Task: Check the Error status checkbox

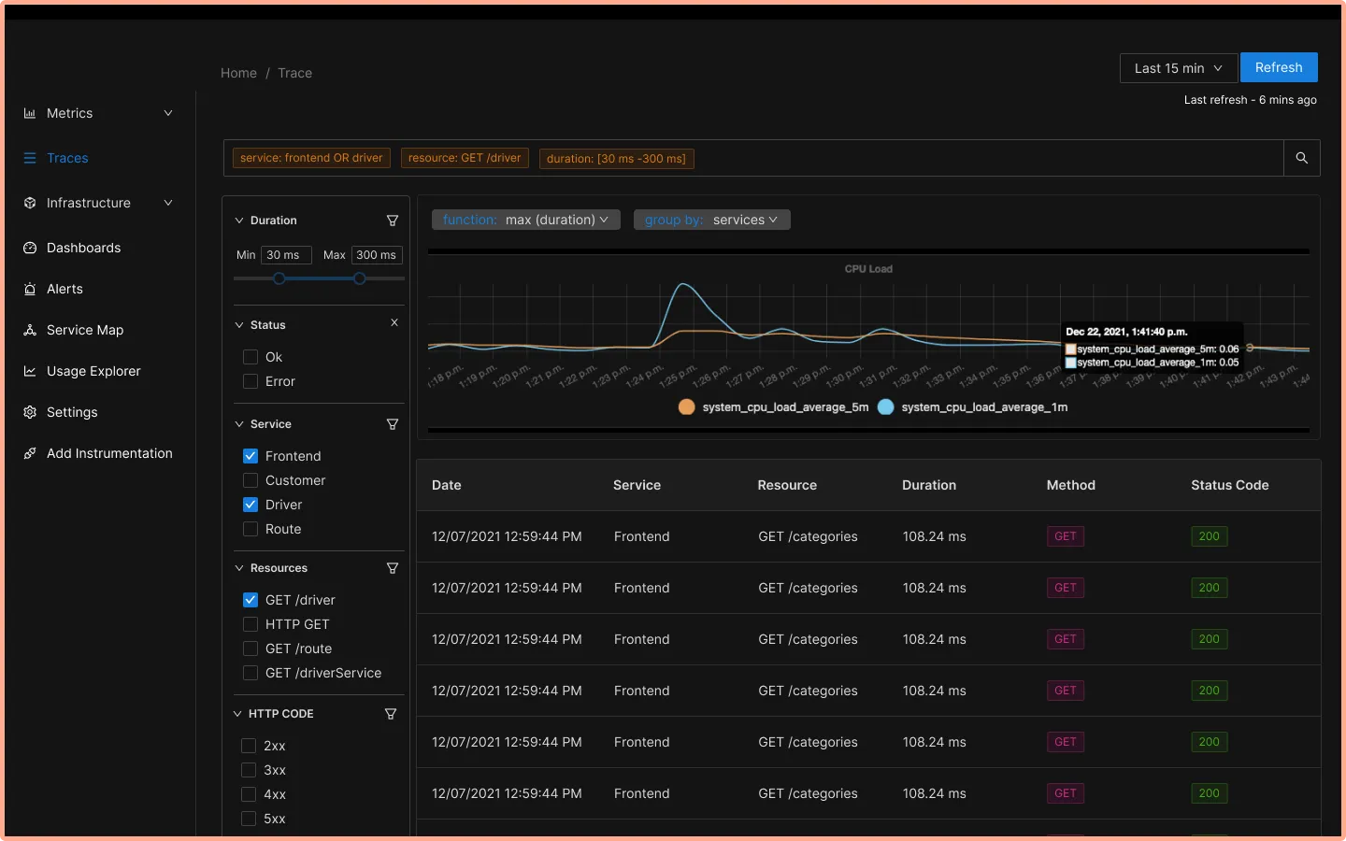Action: coord(251,381)
